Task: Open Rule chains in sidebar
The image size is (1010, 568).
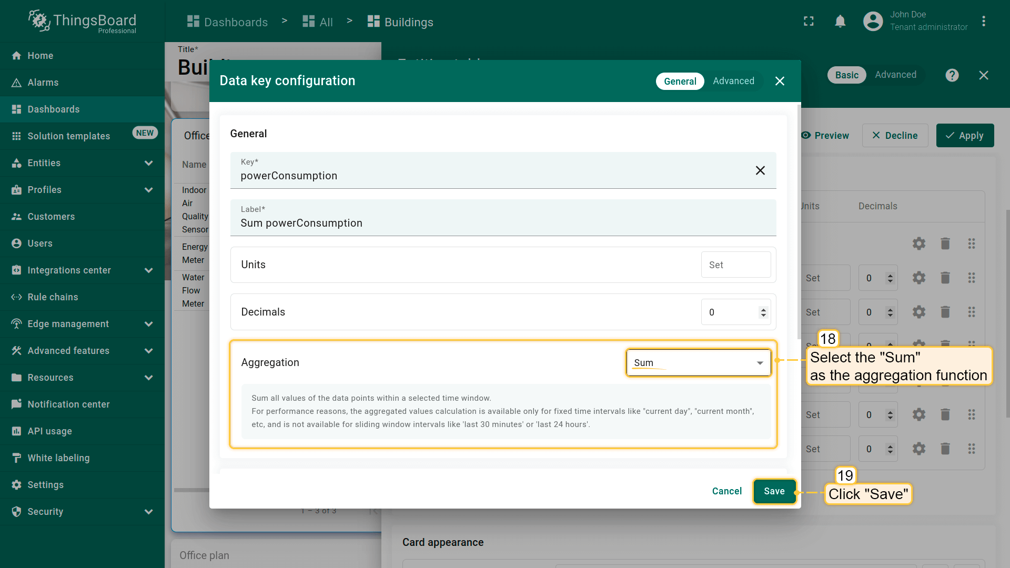Action: (53, 297)
